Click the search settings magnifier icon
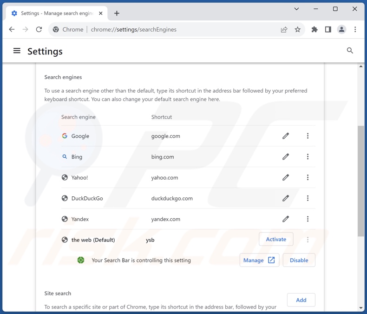Screen dimensions: 367x314 [x=350, y=51]
